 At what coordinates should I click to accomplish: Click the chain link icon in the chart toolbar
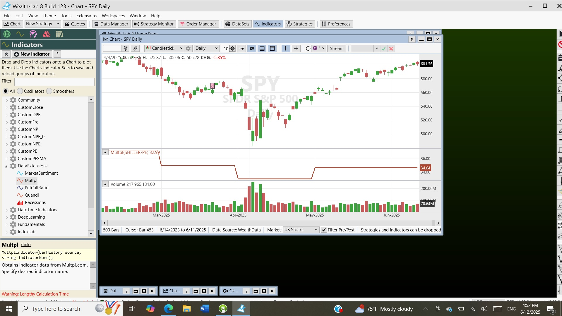pos(135,49)
